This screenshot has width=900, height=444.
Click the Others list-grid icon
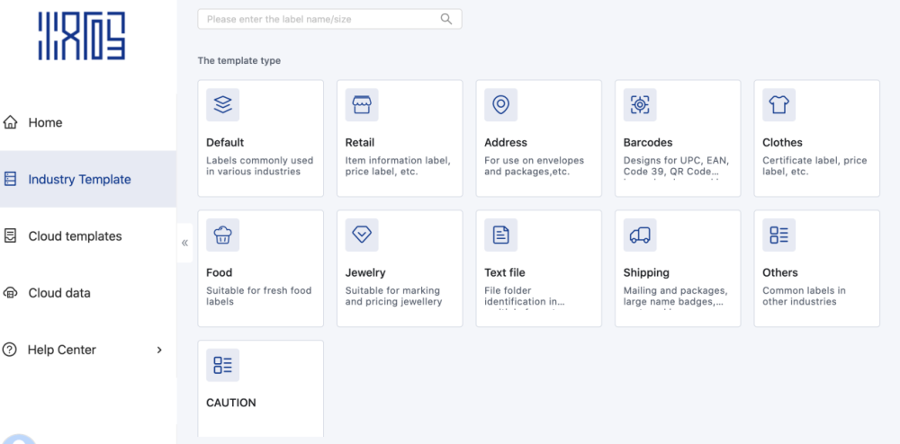click(778, 235)
